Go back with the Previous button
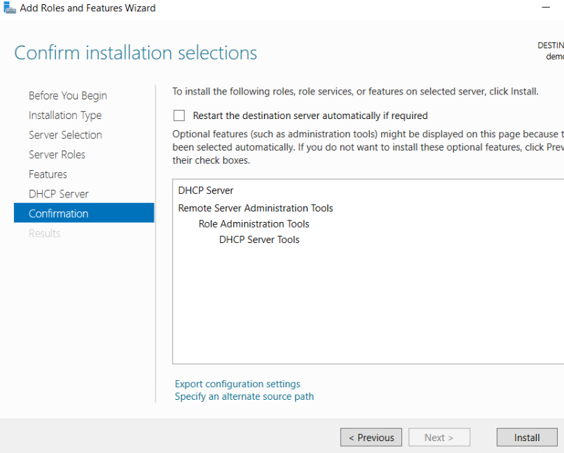 pos(371,438)
